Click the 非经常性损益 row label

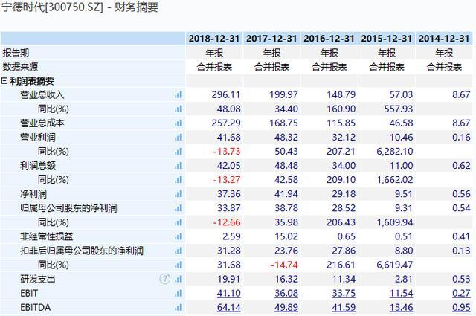click(x=46, y=236)
